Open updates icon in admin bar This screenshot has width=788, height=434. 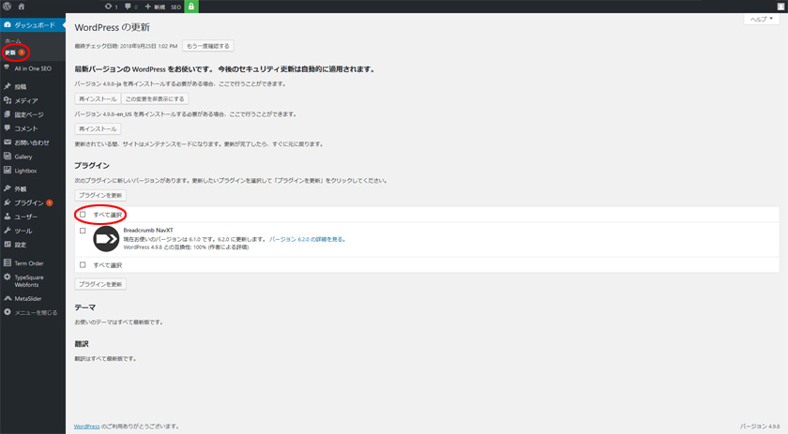coord(111,7)
